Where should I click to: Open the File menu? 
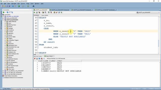coord(2,3)
